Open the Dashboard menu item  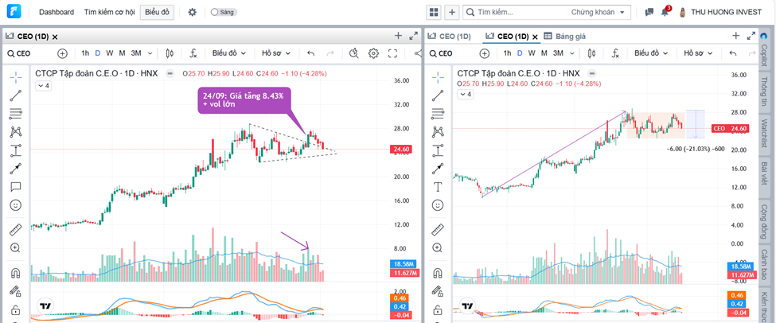pyautogui.click(x=56, y=12)
